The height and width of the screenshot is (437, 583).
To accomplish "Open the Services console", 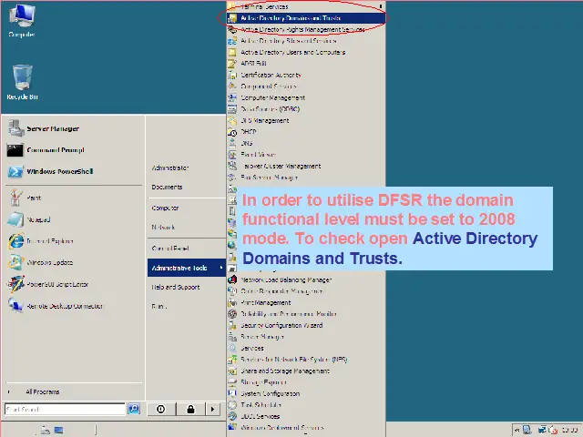I will [x=306, y=348].
